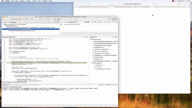Open the Project menu

click(34, 1)
